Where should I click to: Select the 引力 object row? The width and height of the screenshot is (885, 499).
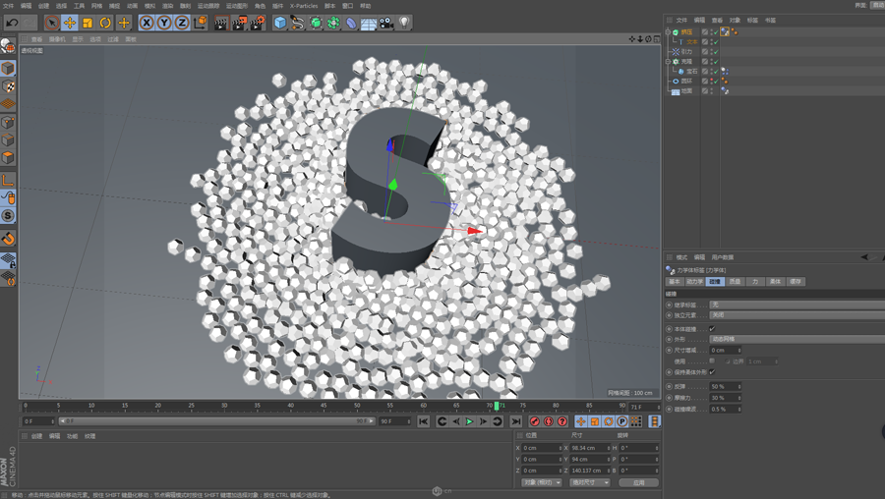tap(686, 52)
